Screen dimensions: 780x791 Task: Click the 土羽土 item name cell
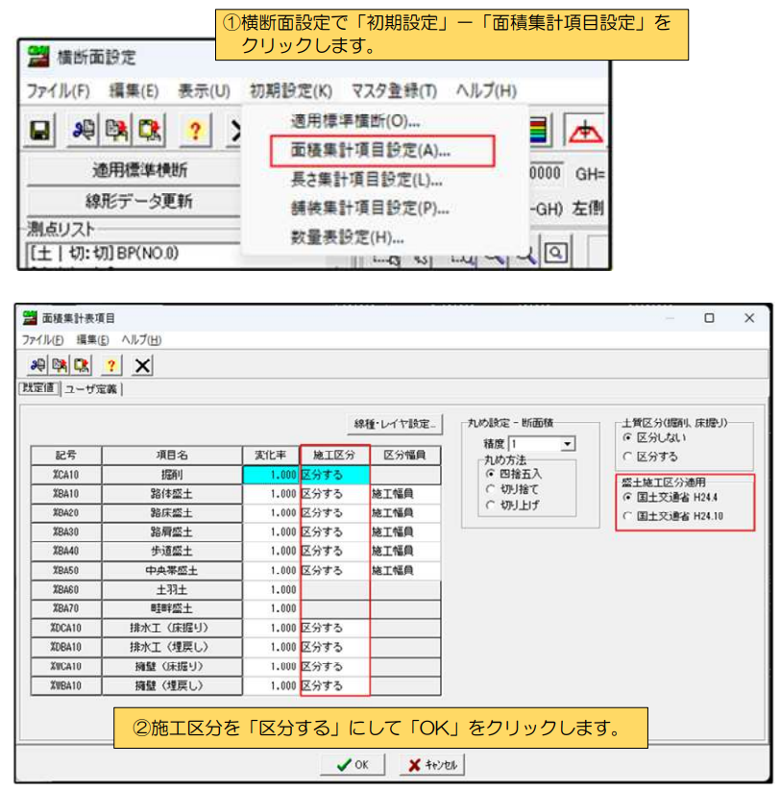pos(172,589)
